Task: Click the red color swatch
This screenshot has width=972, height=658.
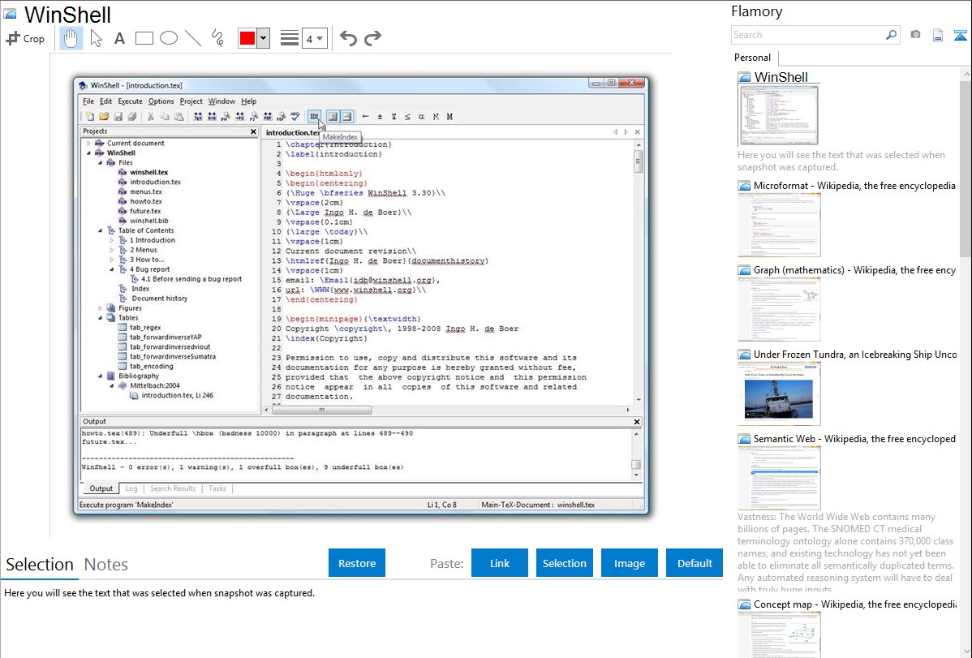Action: click(x=247, y=38)
